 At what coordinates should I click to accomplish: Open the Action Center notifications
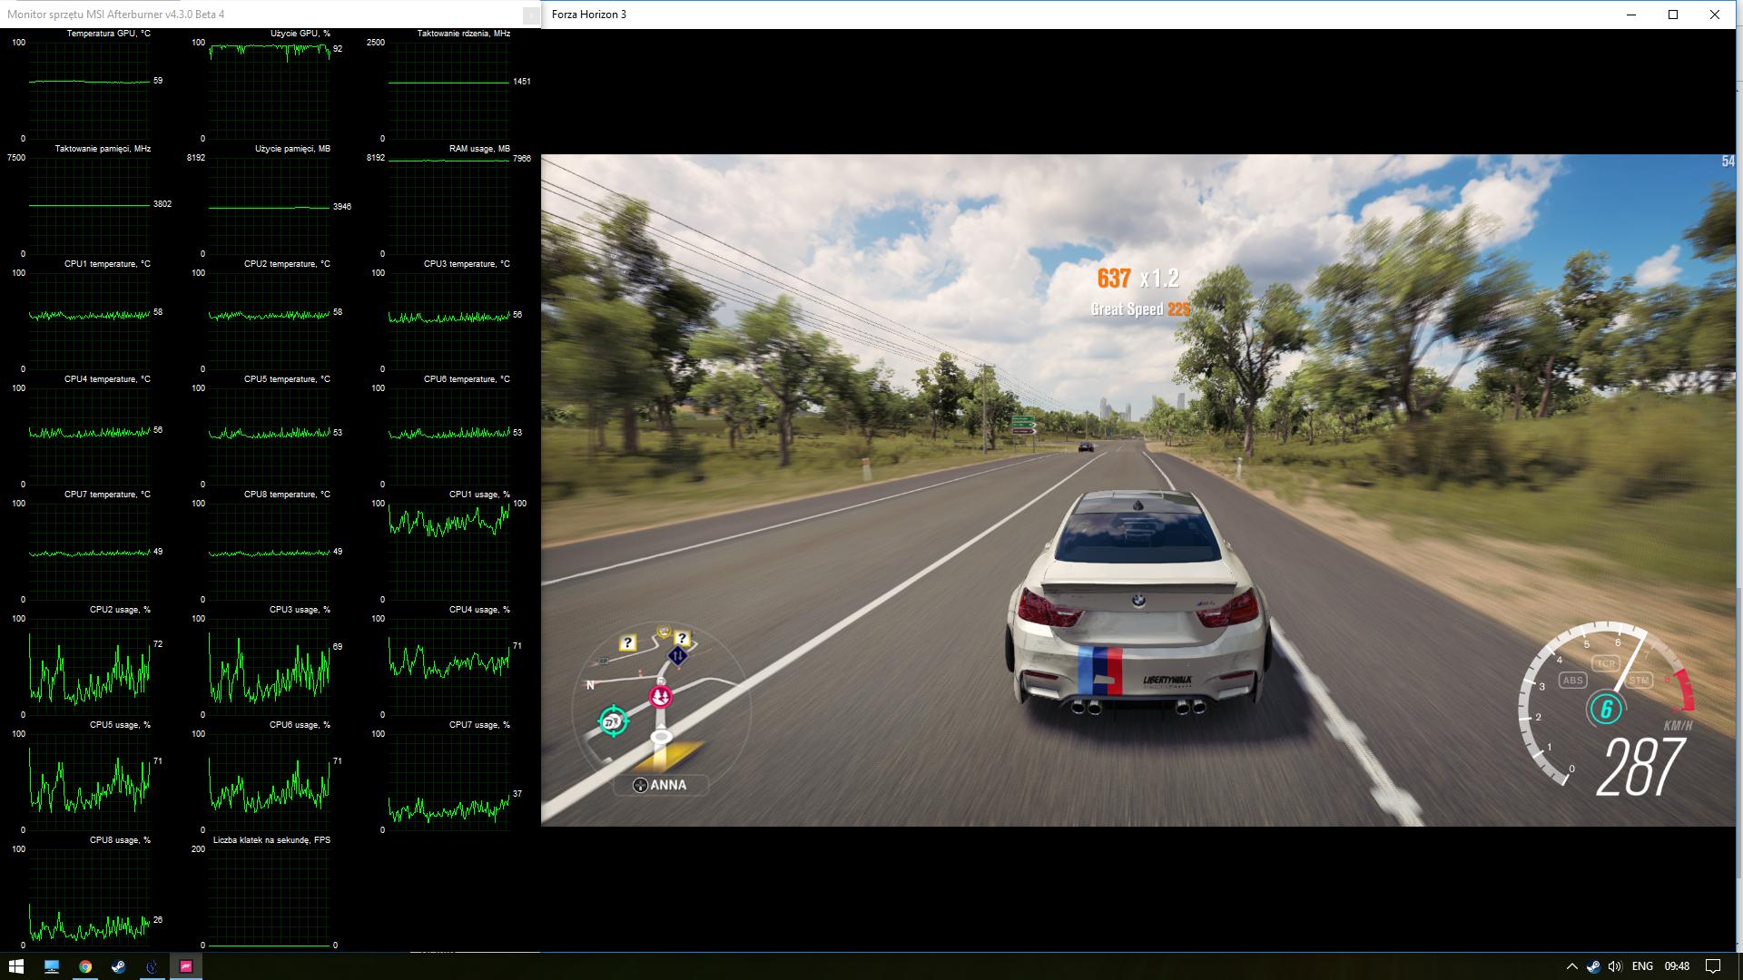(x=1712, y=966)
